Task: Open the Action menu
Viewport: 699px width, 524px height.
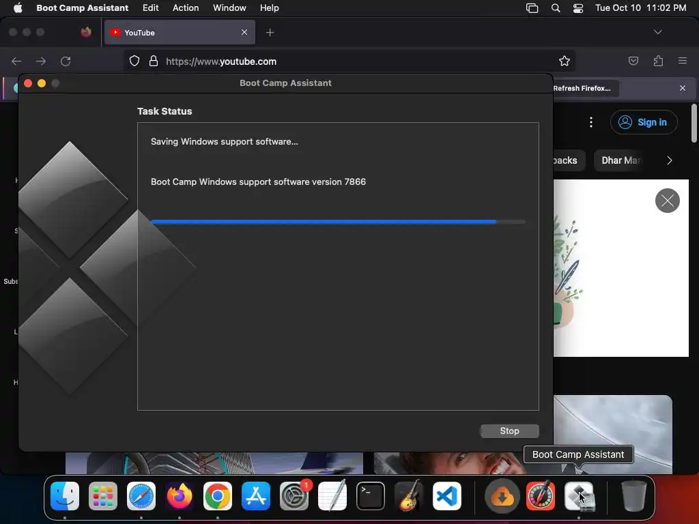Action: click(186, 8)
